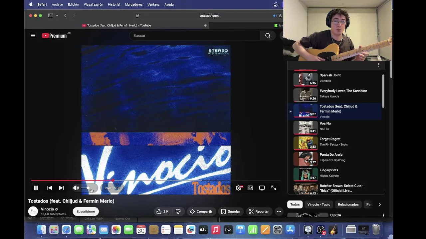This screenshot has width=426, height=239.
Task: Click the YouTube volume slider
Action: pos(89,188)
